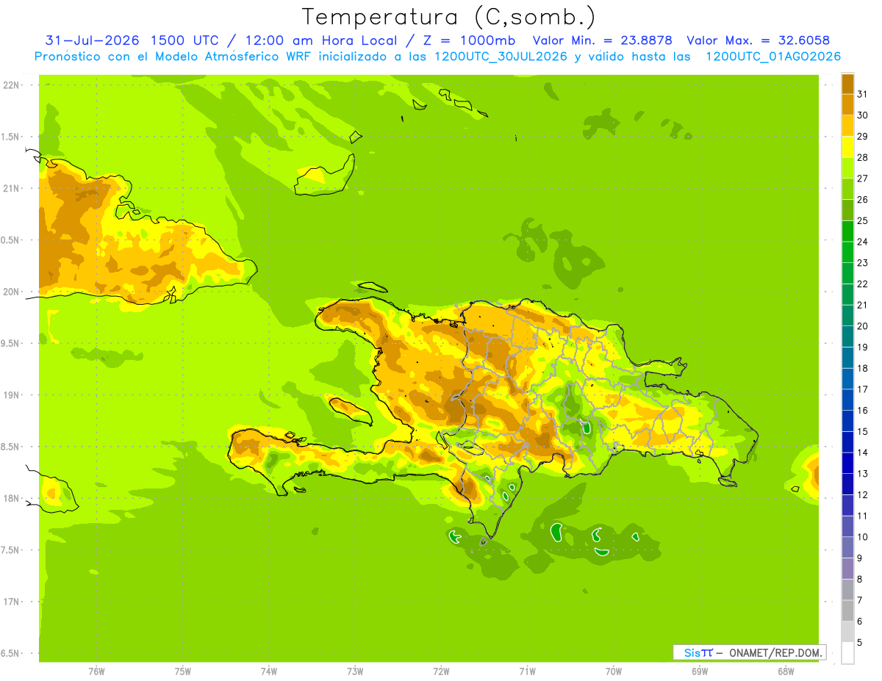Click the 'ONAMET/REP.DOM.' credit label
The image size is (882, 681).
coord(776,652)
